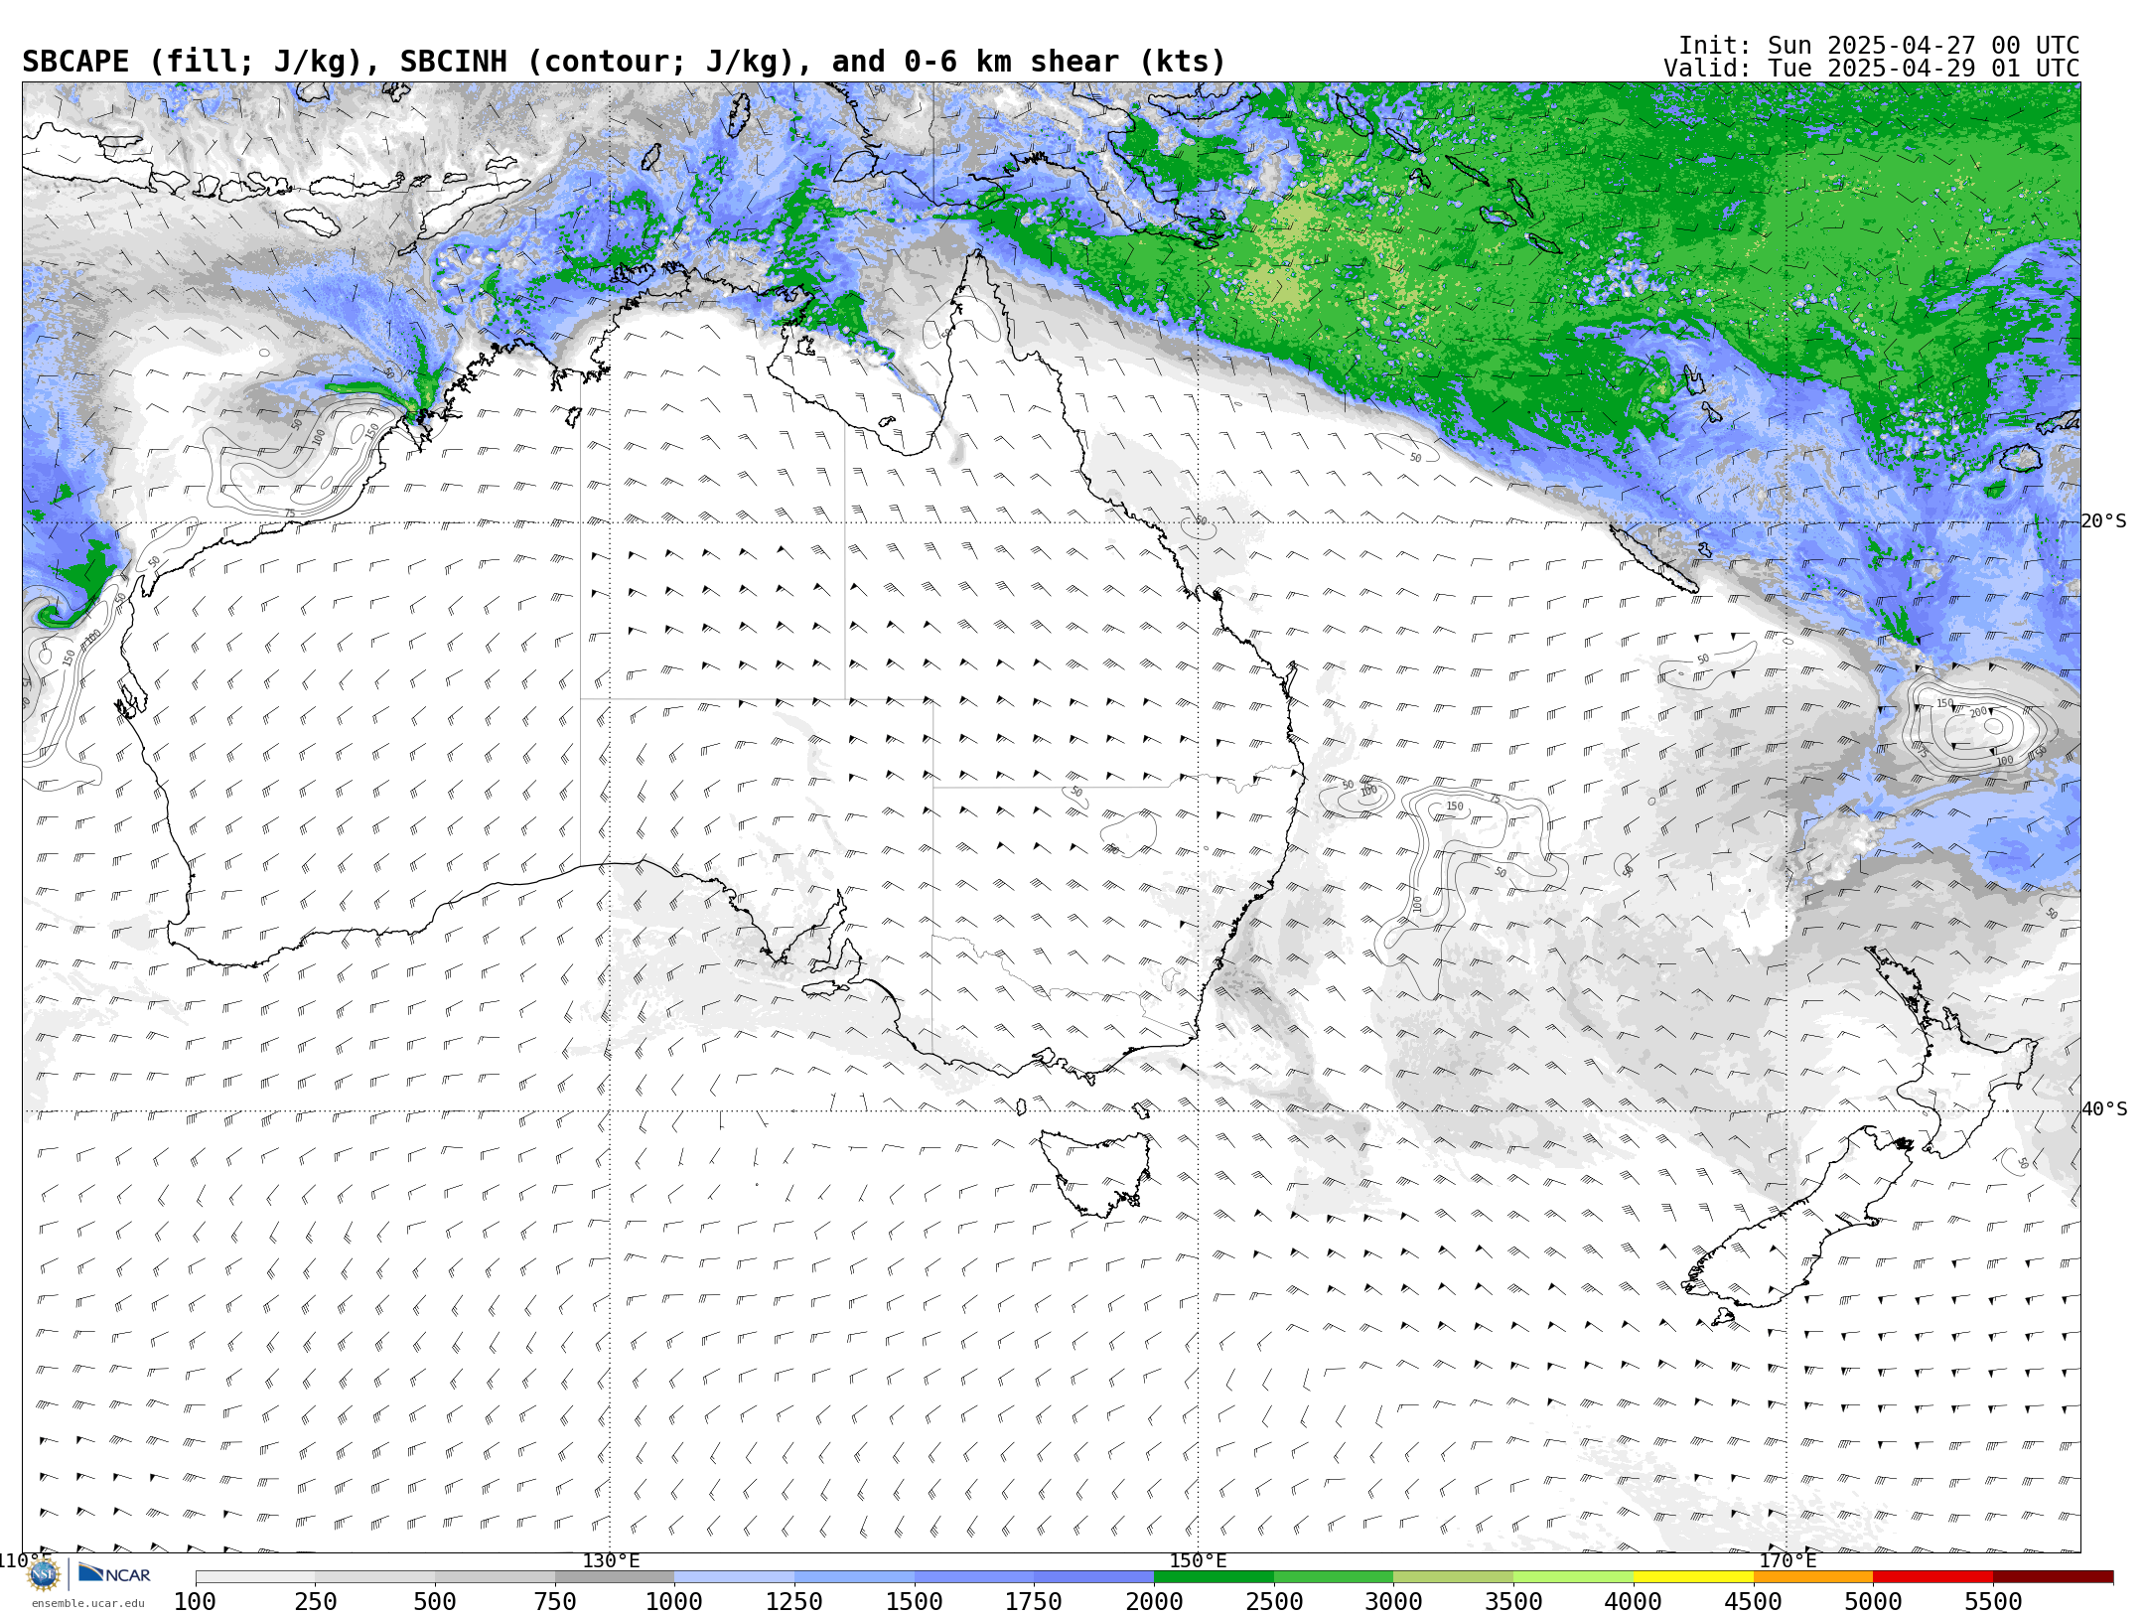Click the 2500 colorbar tick label
This screenshot has width=2145, height=1615.
pos(1274,1601)
